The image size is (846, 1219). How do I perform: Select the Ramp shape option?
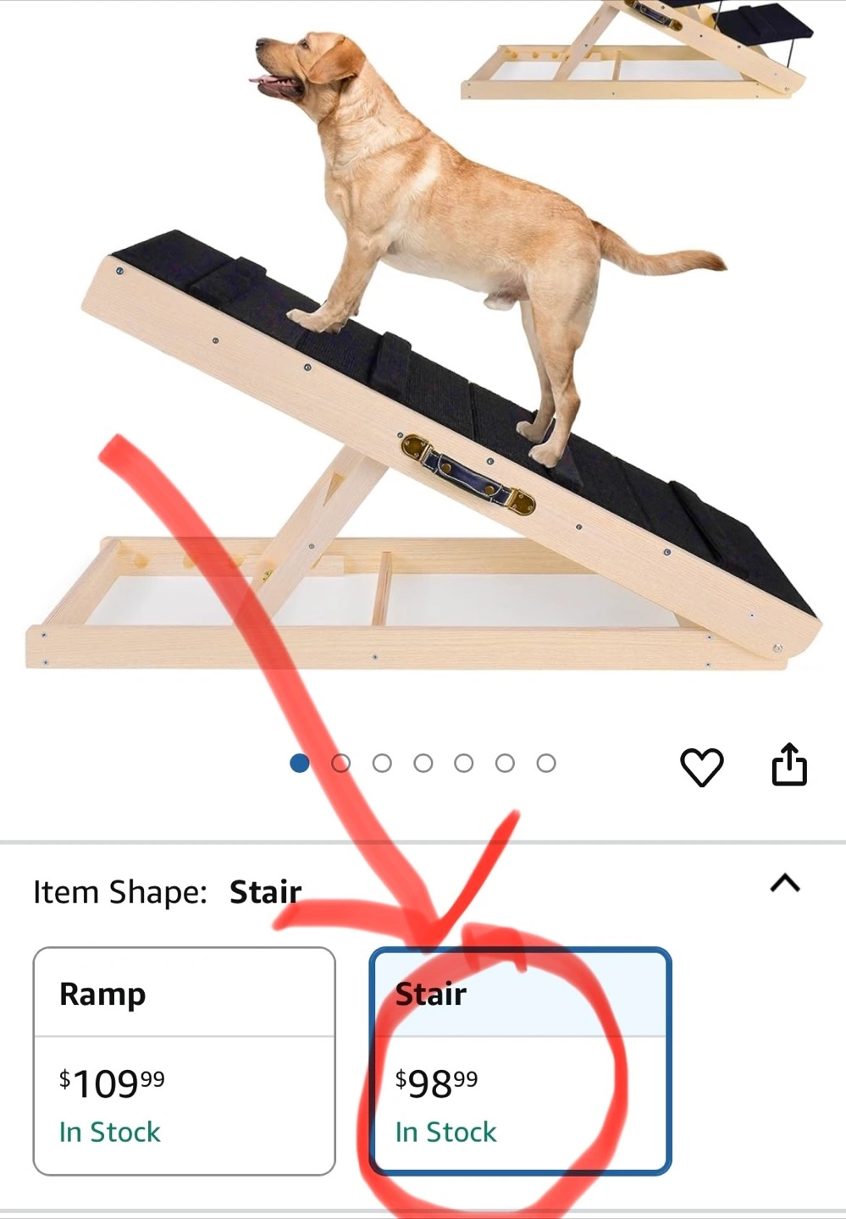point(185,1061)
